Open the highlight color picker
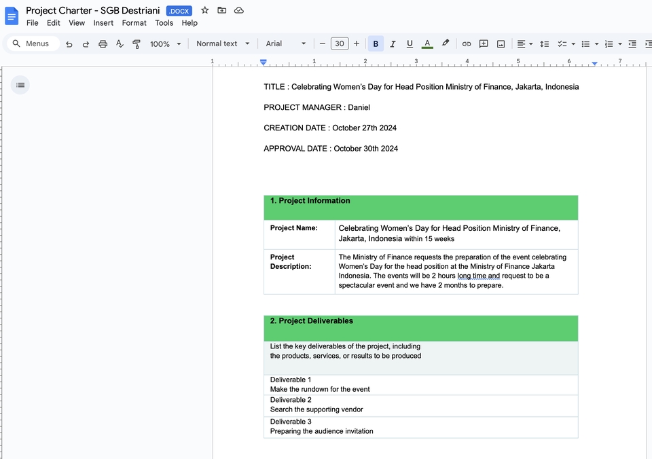This screenshot has height=459, width=652. pyautogui.click(x=446, y=43)
